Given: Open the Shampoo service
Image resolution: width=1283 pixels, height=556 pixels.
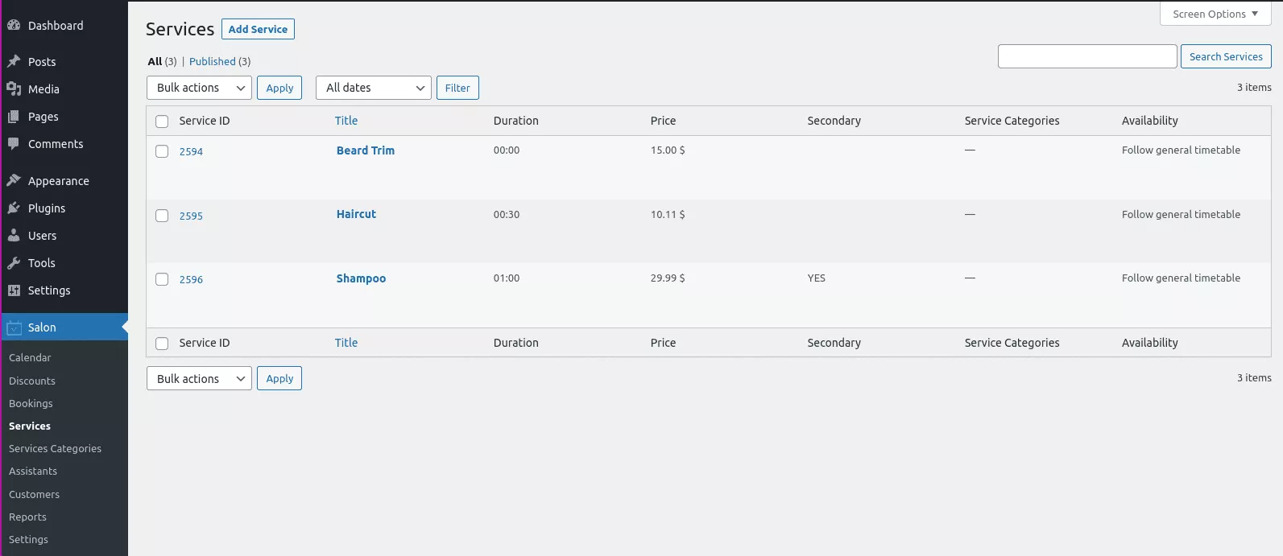Looking at the screenshot, I should coord(361,278).
